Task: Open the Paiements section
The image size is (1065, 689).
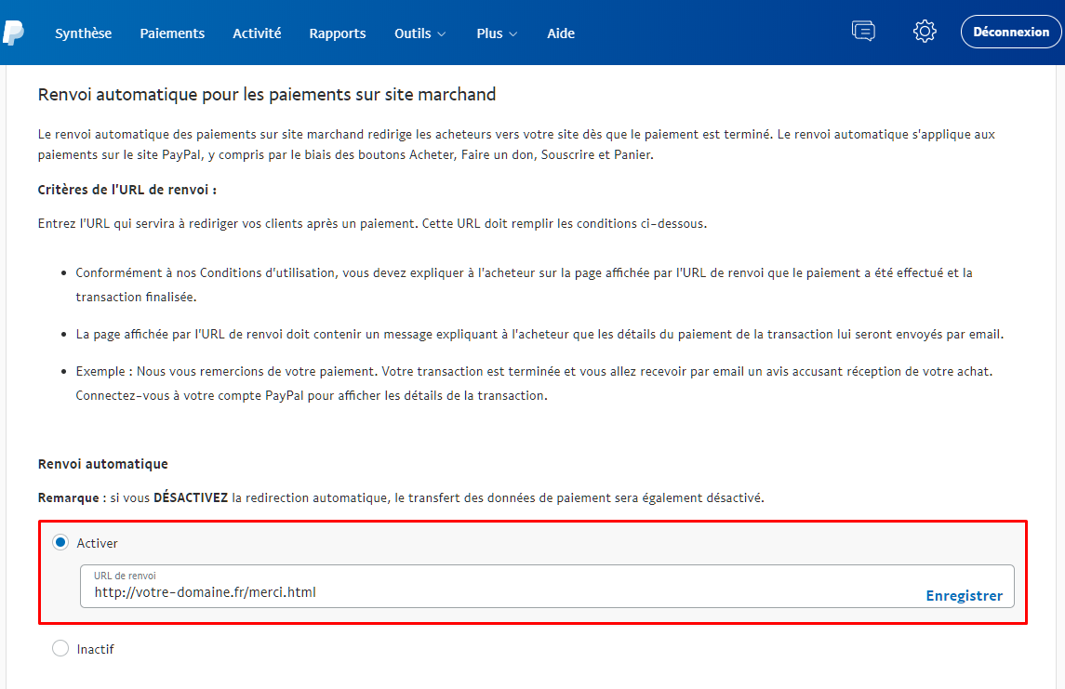Action: pyautogui.click(x=172, y=33)
